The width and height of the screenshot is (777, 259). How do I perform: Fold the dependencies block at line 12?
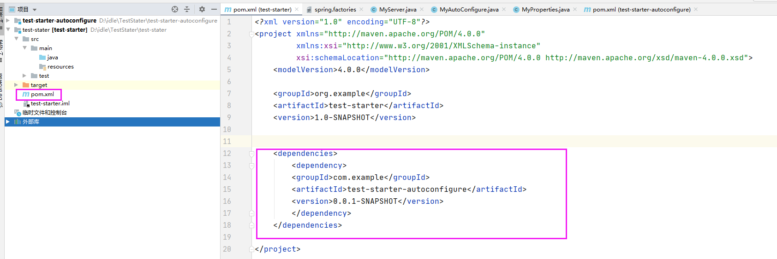click(x=251, y=154)
